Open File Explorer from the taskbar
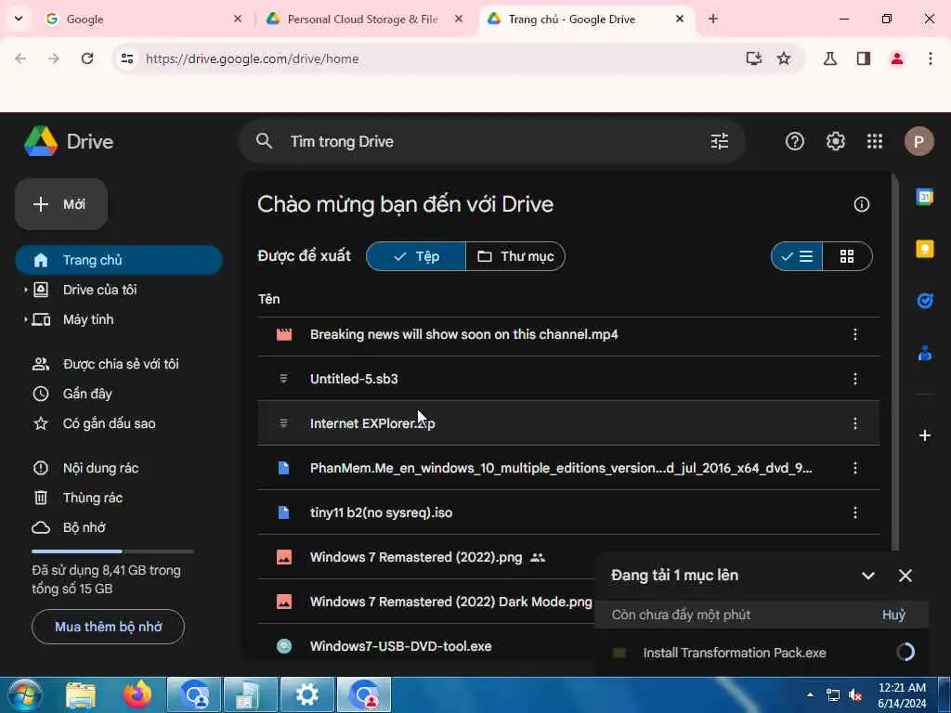Image resolution: width=951 pixels, height=713 pixels. 81,694
